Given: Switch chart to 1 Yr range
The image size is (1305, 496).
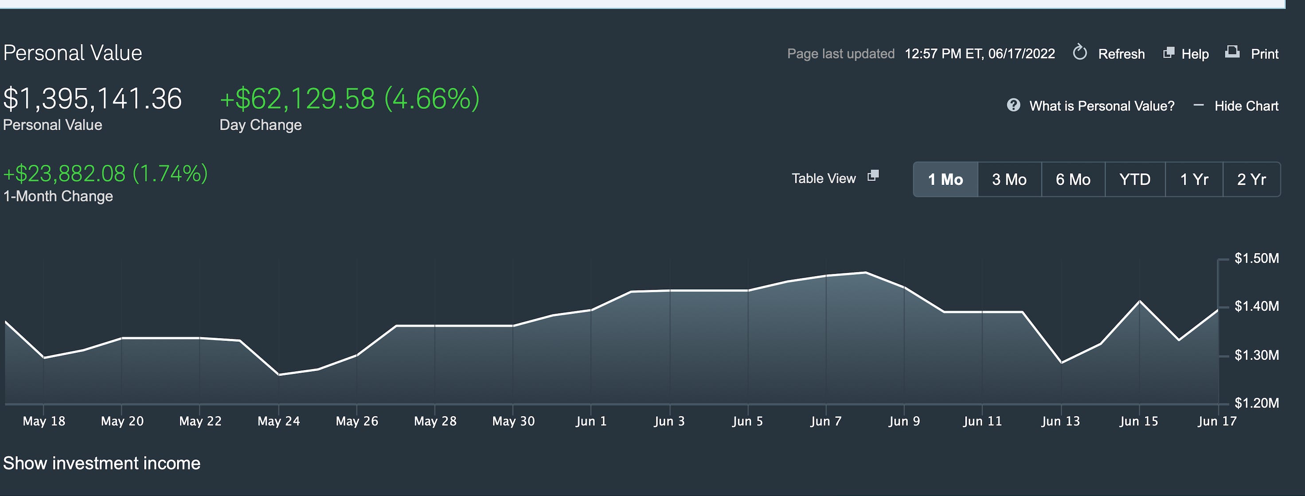Looking at the screenshot, I should click(x=1194, y=179).
